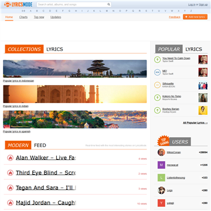Switch to the Top new tab
This screenshot has width=211, height=211.
pos(39,17)
